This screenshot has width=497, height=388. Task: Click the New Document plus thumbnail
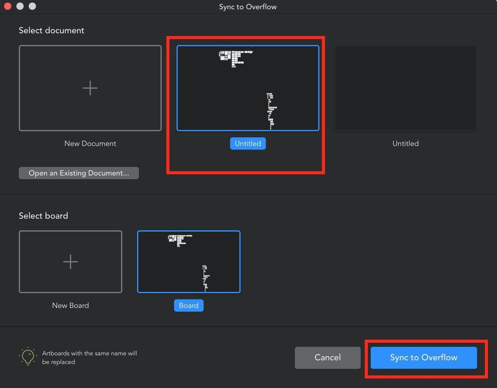pos(90,88)
